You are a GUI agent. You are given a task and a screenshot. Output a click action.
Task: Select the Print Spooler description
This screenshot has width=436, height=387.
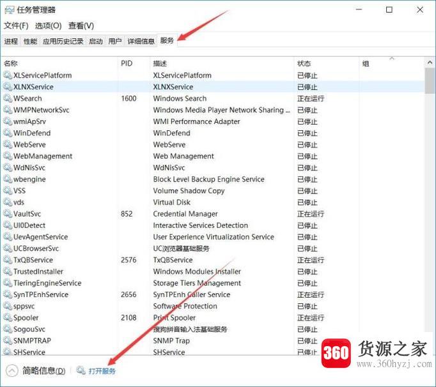point(175,317)
